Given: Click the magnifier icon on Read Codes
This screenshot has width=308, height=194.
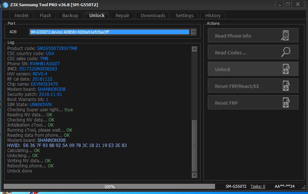Looking at the screenshot, I should coord(286,52).
